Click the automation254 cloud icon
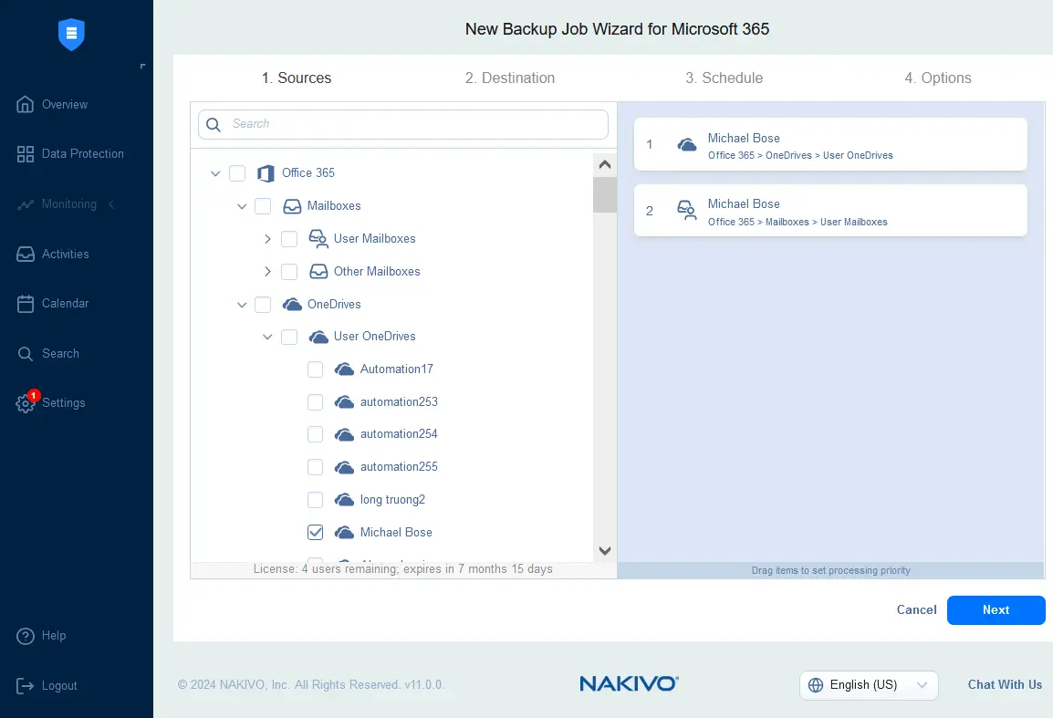1053x718 pixels. pos(345,434)
